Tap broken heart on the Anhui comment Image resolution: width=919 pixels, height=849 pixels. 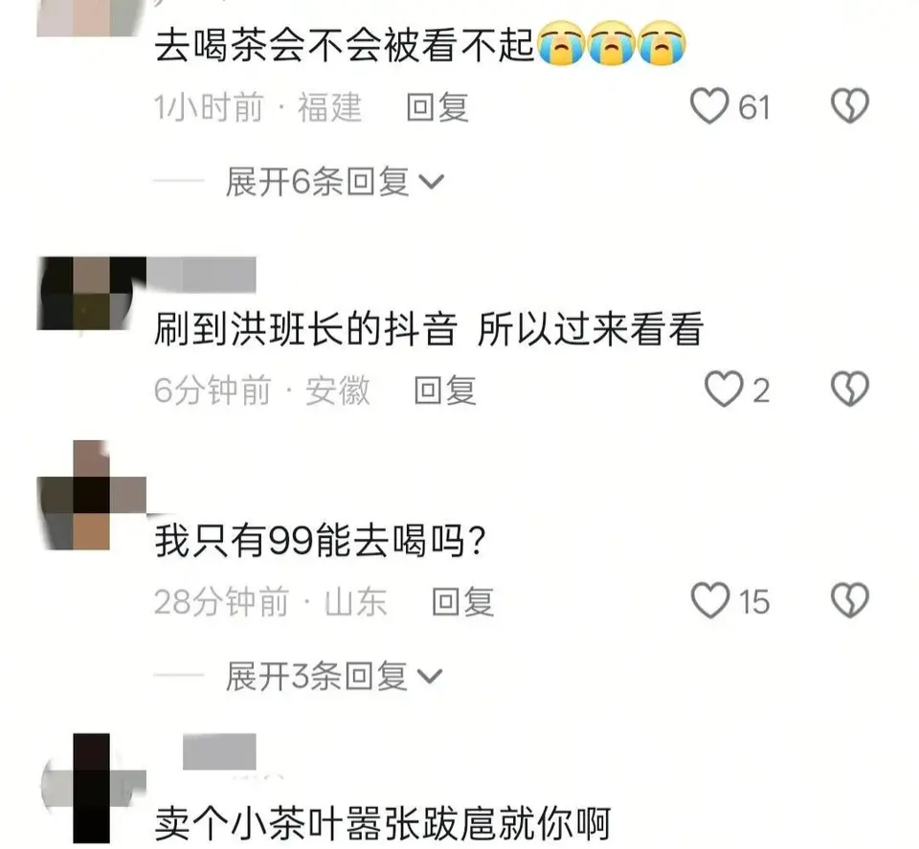(x=850, y=390)
